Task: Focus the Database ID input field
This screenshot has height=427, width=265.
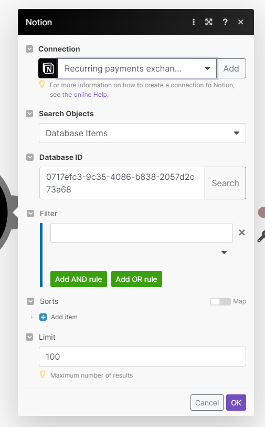Action: [x=122, y=183]
